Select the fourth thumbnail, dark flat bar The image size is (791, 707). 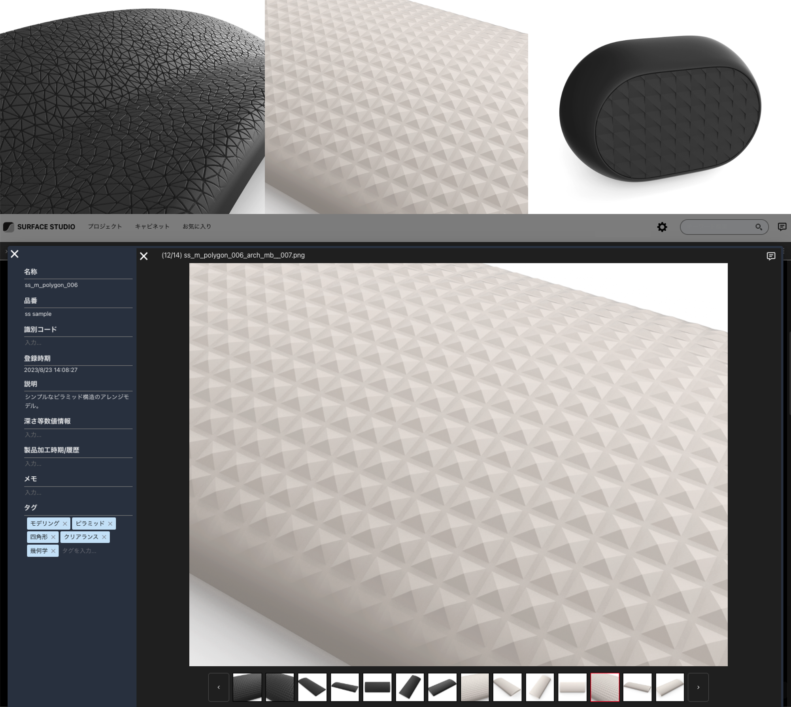pos(345,687)
